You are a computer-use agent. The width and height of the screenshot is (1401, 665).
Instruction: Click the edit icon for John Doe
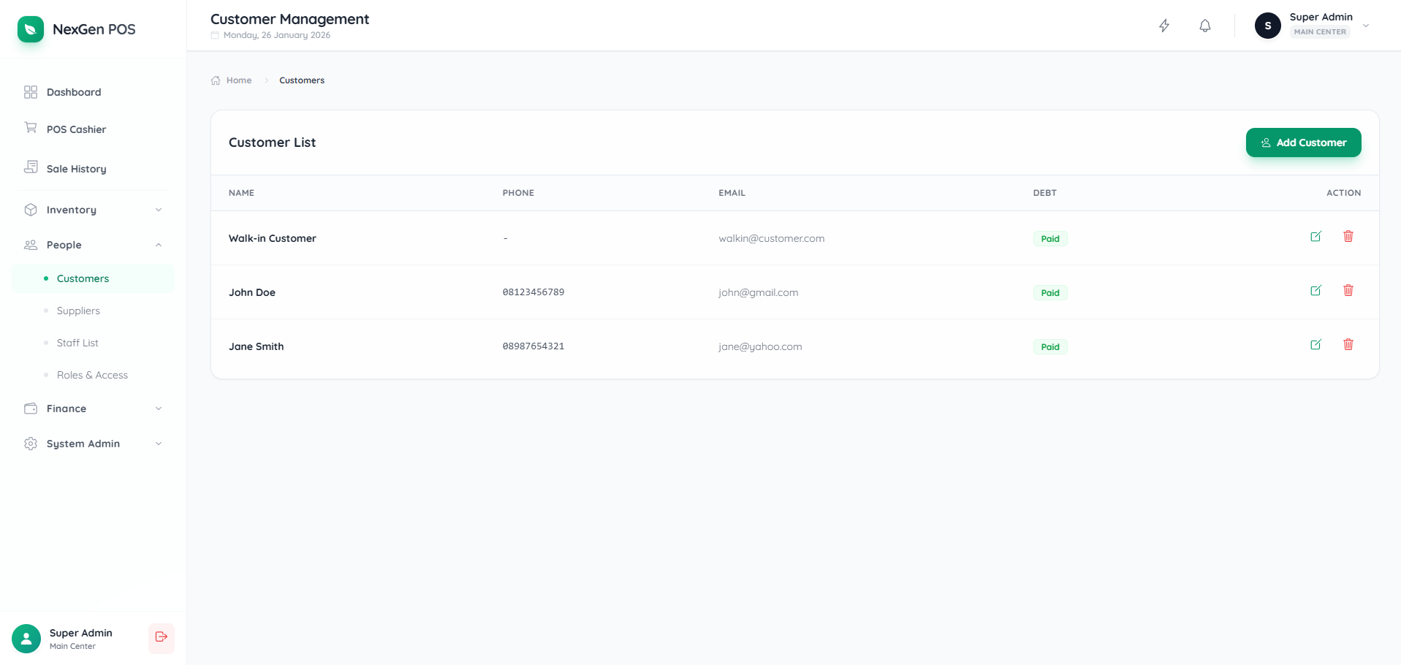1316,290
